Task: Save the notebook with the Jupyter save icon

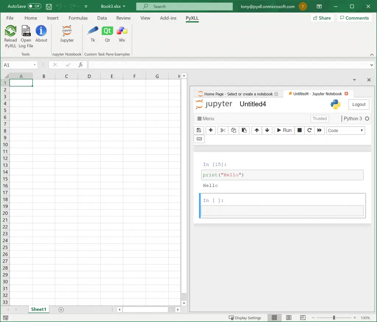Action: pos(199,130)
